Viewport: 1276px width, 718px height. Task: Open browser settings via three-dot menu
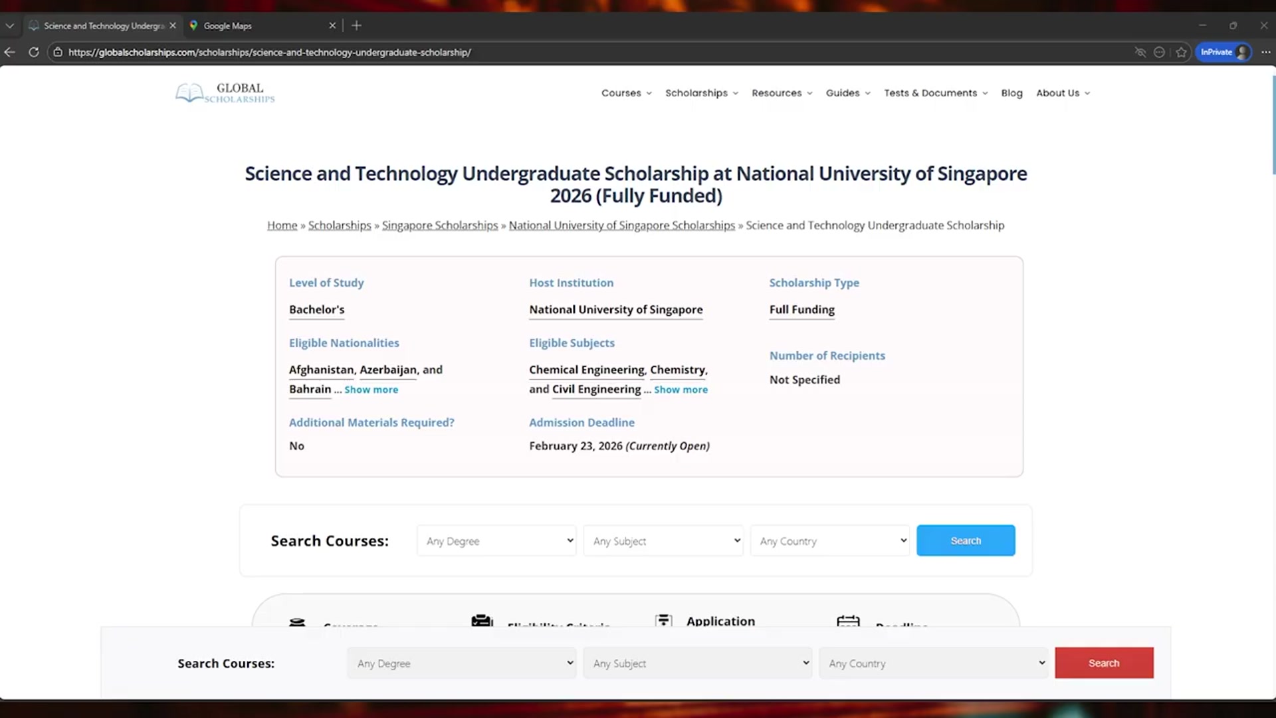[x=1266, y=52]
